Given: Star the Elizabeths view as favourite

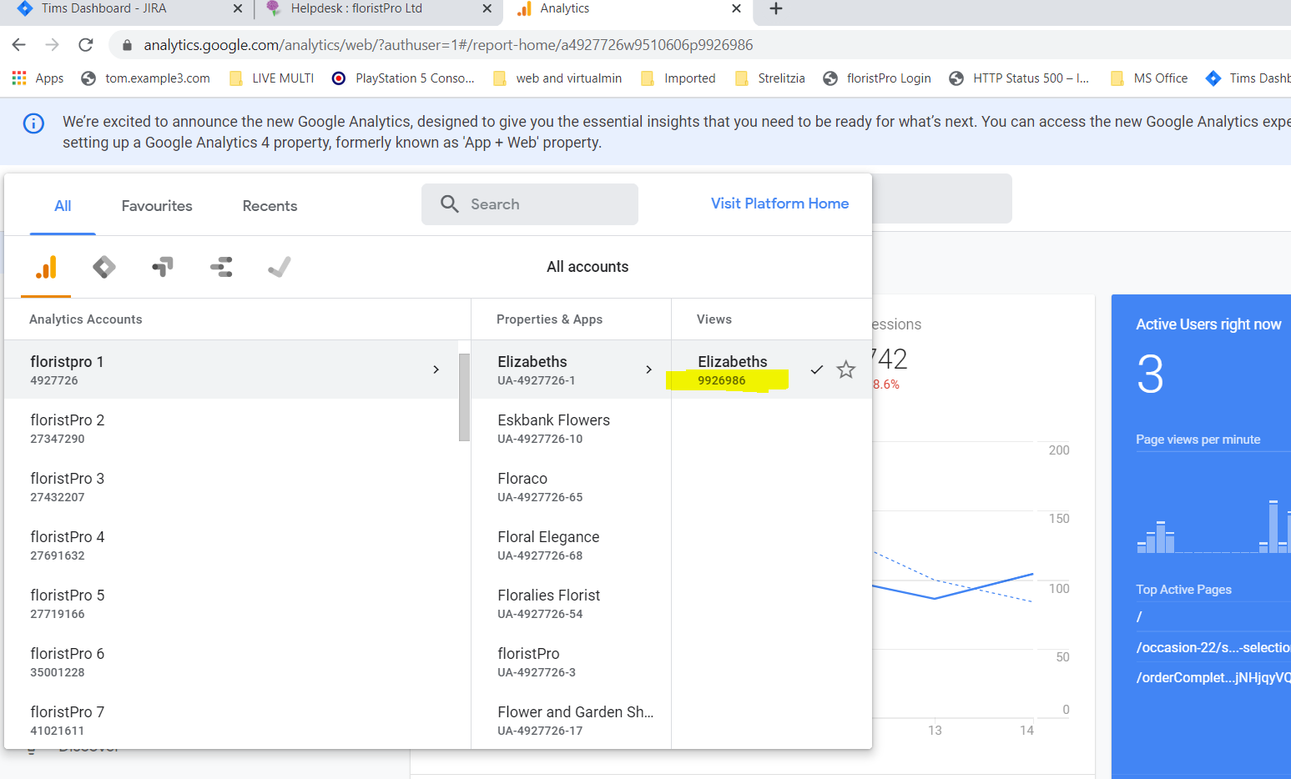Looking at the screenshot, I should tap(846, 369).
